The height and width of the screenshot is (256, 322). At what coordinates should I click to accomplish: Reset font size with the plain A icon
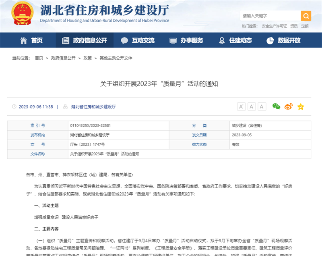coord(261,106)
